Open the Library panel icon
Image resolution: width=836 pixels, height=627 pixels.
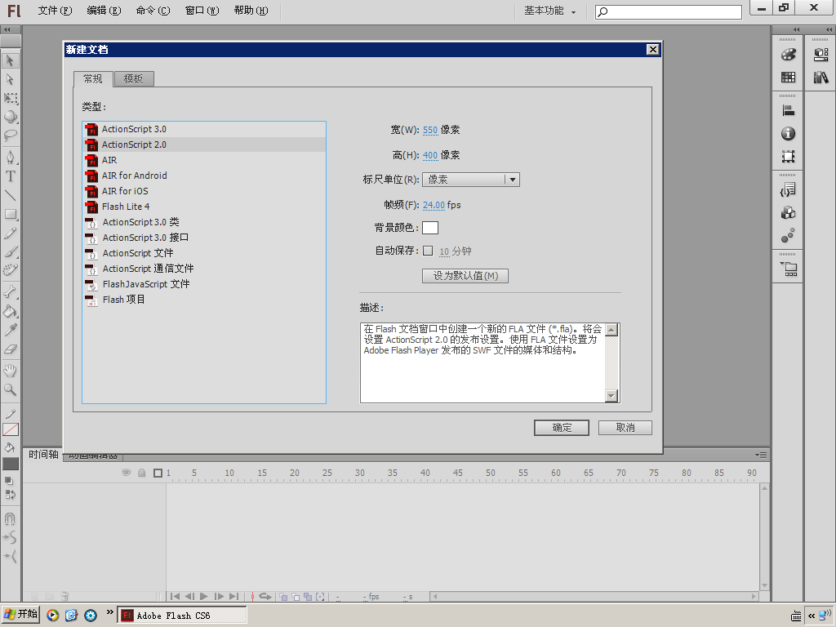pyautogui.click(x=821, y=78)
